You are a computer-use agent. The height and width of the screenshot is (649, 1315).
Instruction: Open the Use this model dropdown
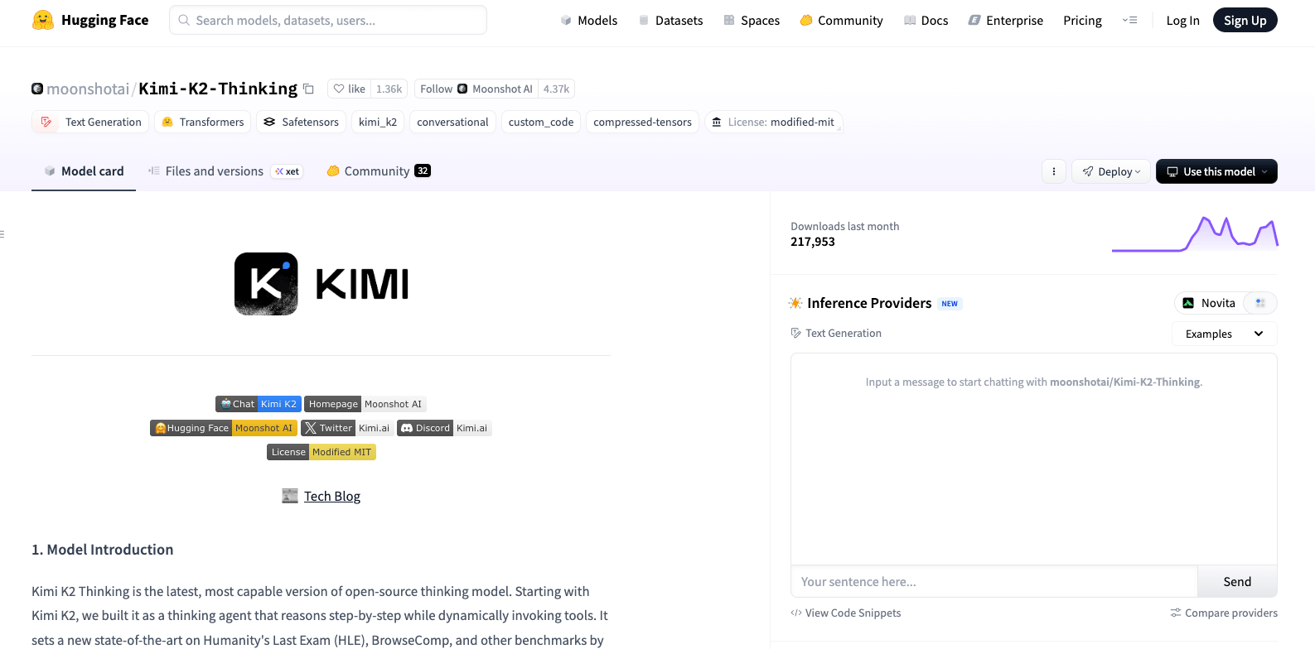point(1216,171)
